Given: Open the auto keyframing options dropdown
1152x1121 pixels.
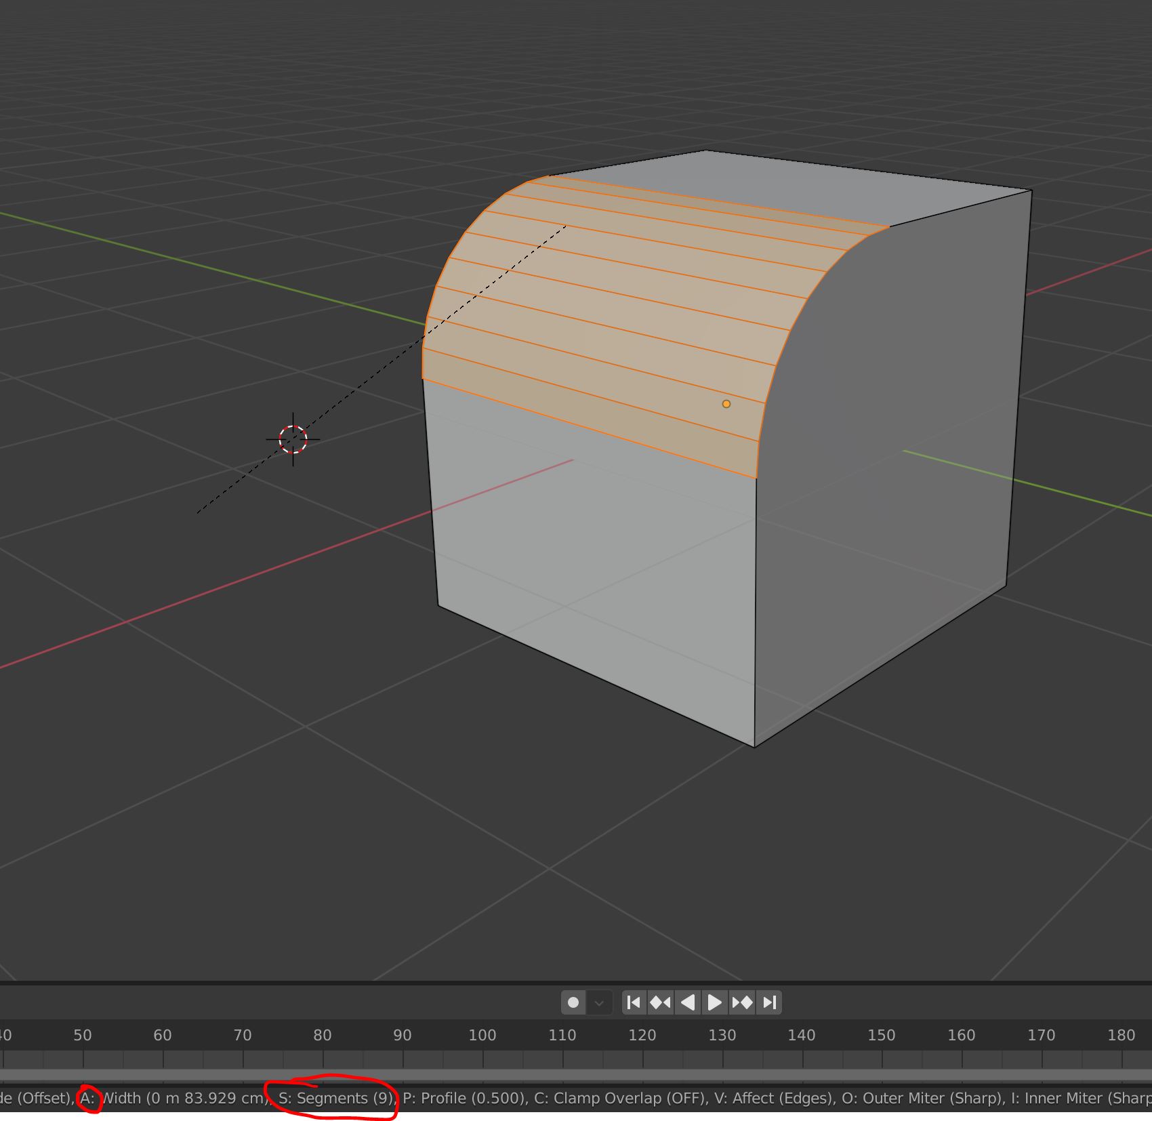Looking at the screenshot, I should click(x=599, y=1002).
